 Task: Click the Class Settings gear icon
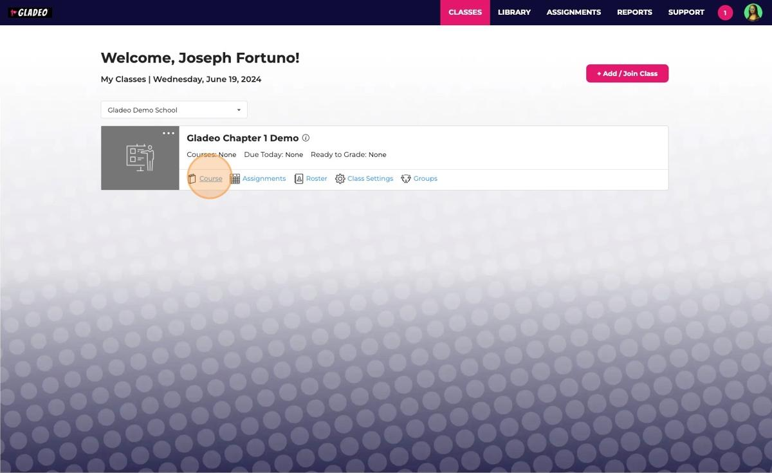pos(340,178)
